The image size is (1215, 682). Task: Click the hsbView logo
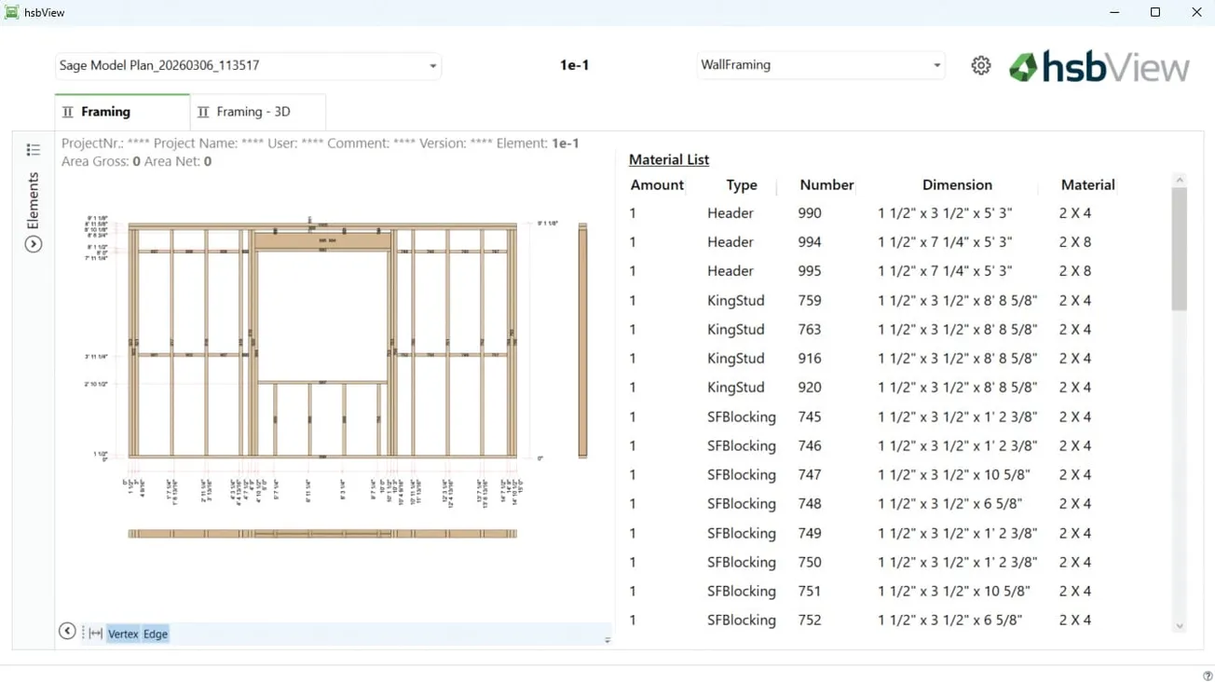click(1099, 66)
